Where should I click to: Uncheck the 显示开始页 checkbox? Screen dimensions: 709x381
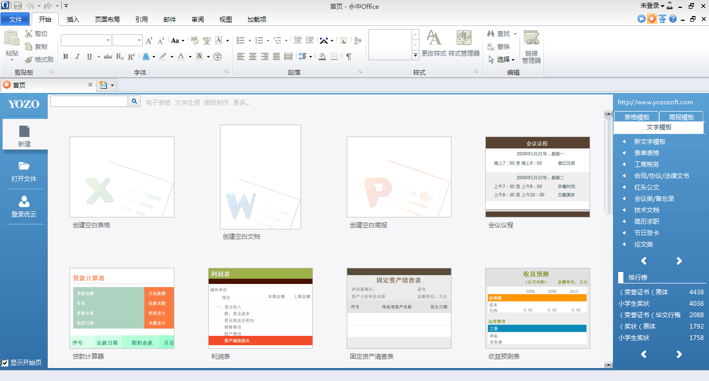click(x=5, y=363)
